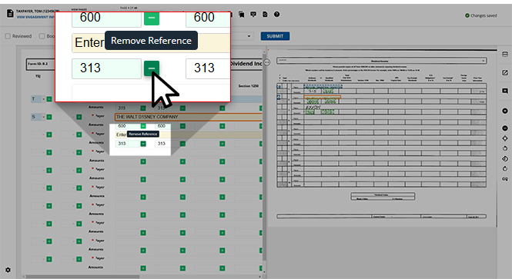Click the diamond rotate icon in right sidebar
This screenshot has height=279, width=512.
pyautogui.click(x=505, y=159)
